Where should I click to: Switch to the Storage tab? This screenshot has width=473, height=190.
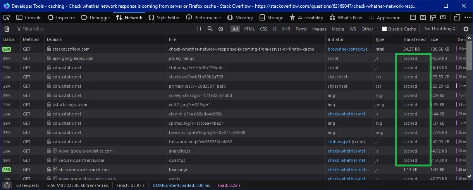pyautogui.click(x=272, y=18)
